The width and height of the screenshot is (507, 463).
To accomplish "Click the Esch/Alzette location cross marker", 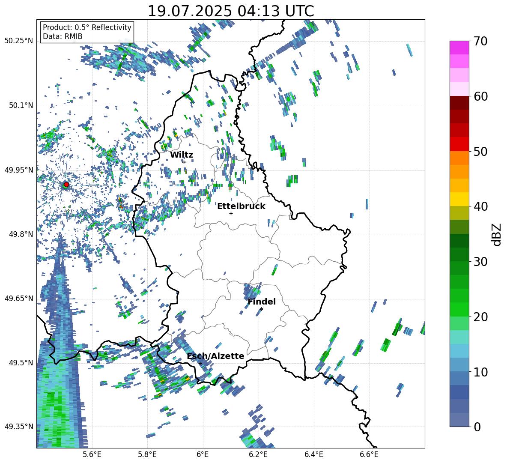I will coord(200,363).
